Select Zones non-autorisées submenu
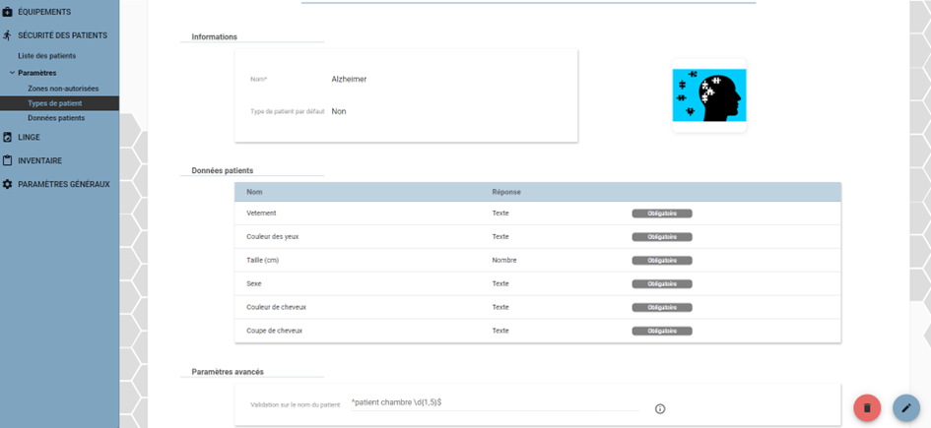This screenshot has width=931, height=428. pyautogui.click(x=63, y=89)
